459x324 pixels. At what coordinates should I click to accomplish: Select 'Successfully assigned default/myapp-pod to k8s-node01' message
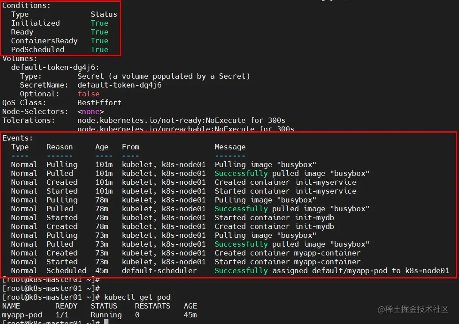tap(332, 271)
